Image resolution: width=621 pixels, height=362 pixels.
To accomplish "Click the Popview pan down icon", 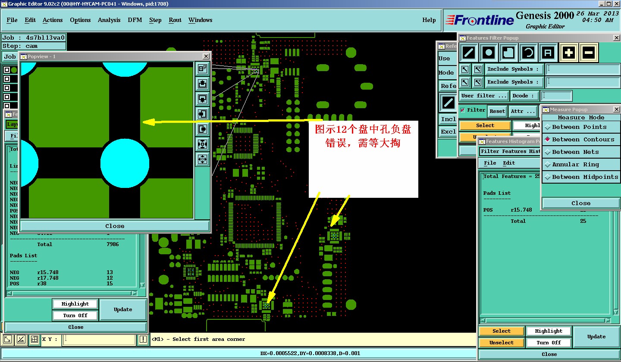I will pyautogui.click(x=202, y=98).
